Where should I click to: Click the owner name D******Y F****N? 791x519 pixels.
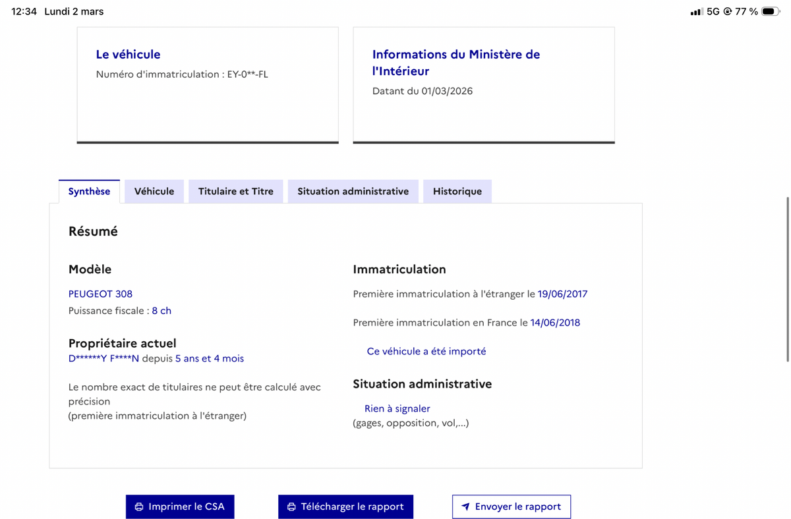(x=103, y=358)
